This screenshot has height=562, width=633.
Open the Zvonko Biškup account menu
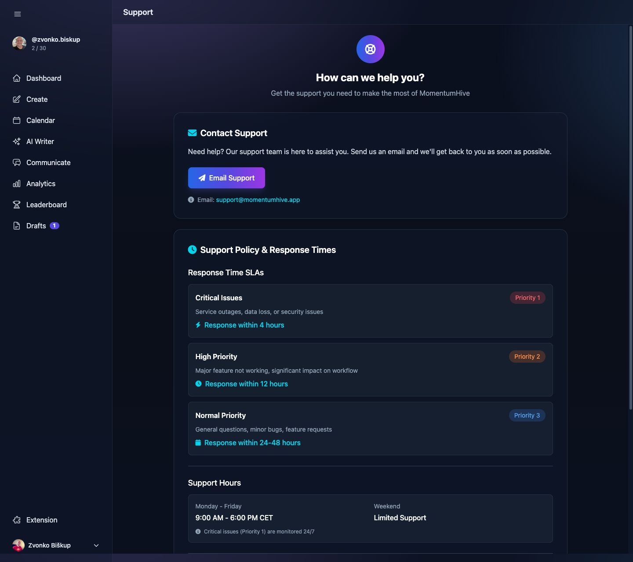click(x=56, y=545)
